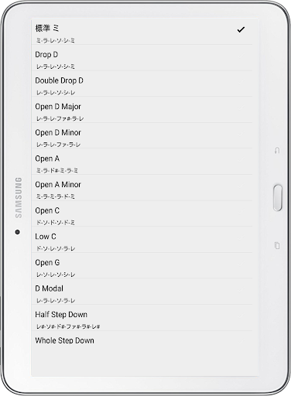
Task: Pick the Open A tuning option
Action: [142, 162]
